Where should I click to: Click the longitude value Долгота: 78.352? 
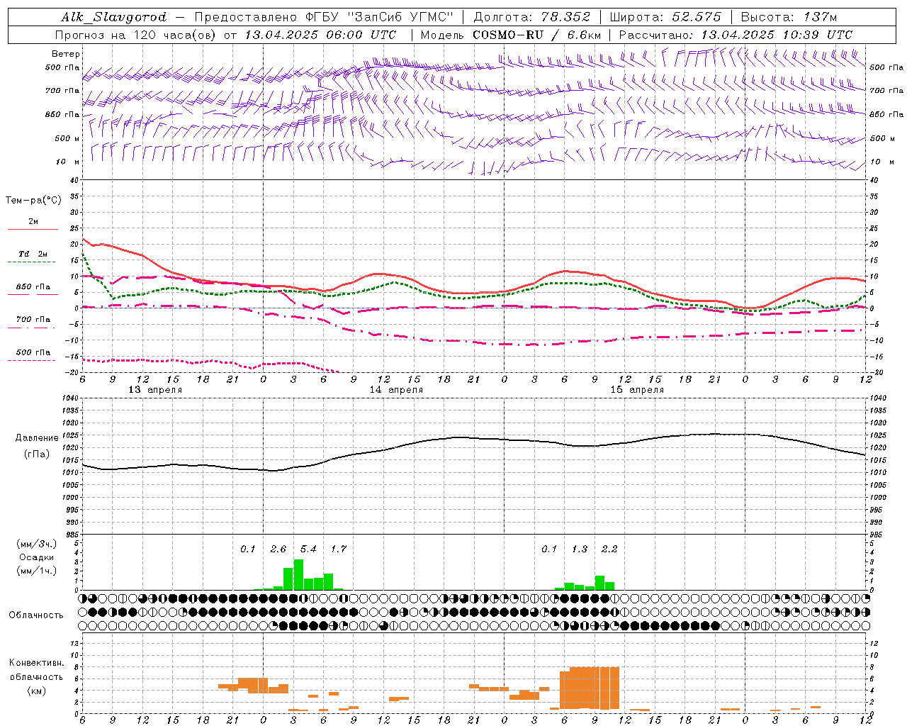click(x=531, y=17)
